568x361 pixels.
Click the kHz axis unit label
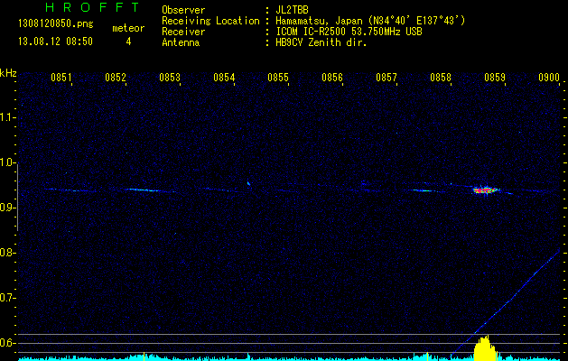pos(8,73)
